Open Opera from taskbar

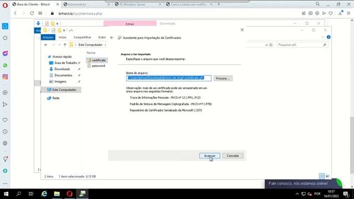(x=70, y=194)
